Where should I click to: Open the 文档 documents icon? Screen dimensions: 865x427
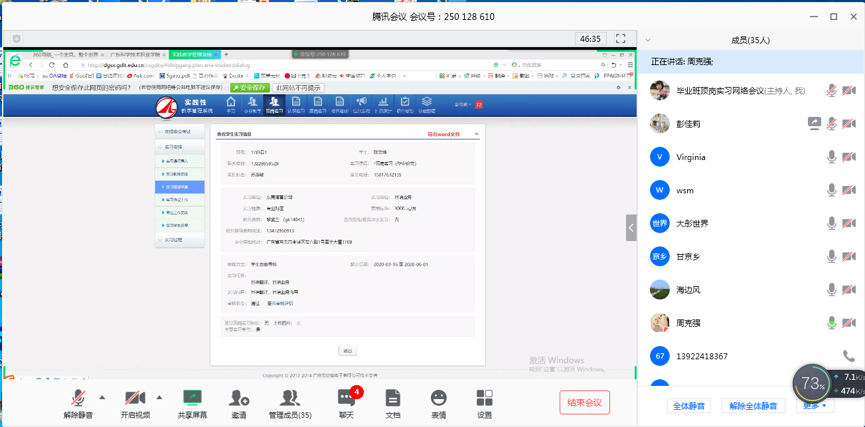point(393,404)
